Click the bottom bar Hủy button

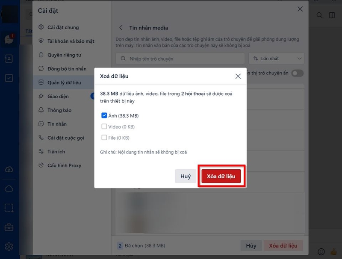(251, 246)
